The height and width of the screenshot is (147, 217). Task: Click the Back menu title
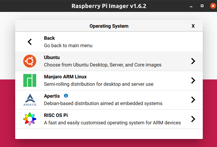49,38
